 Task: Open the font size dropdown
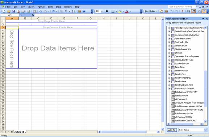pyautogui.click(x=102, y=11)
